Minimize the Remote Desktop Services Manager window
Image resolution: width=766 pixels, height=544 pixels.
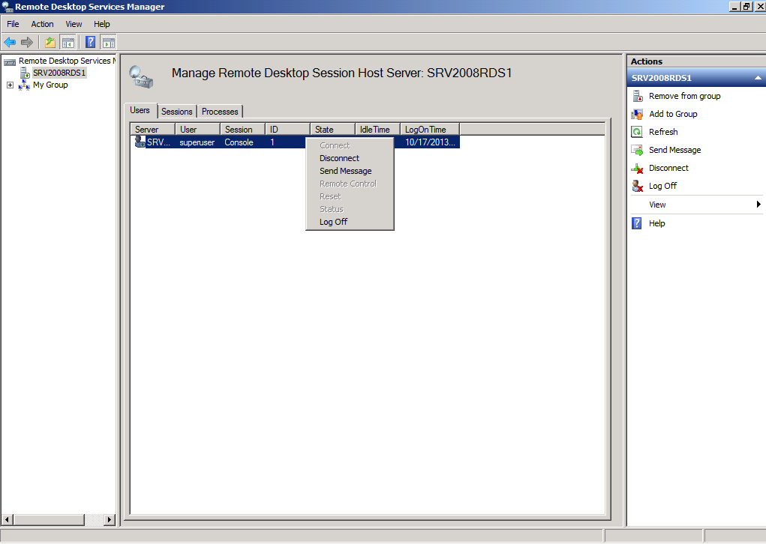[734, 7]
